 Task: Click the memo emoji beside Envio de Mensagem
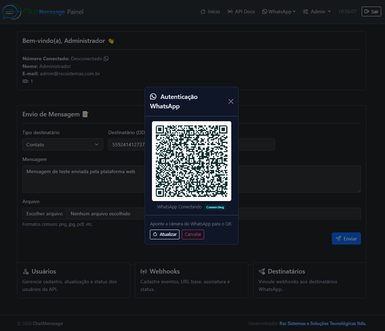click(85, 114)
